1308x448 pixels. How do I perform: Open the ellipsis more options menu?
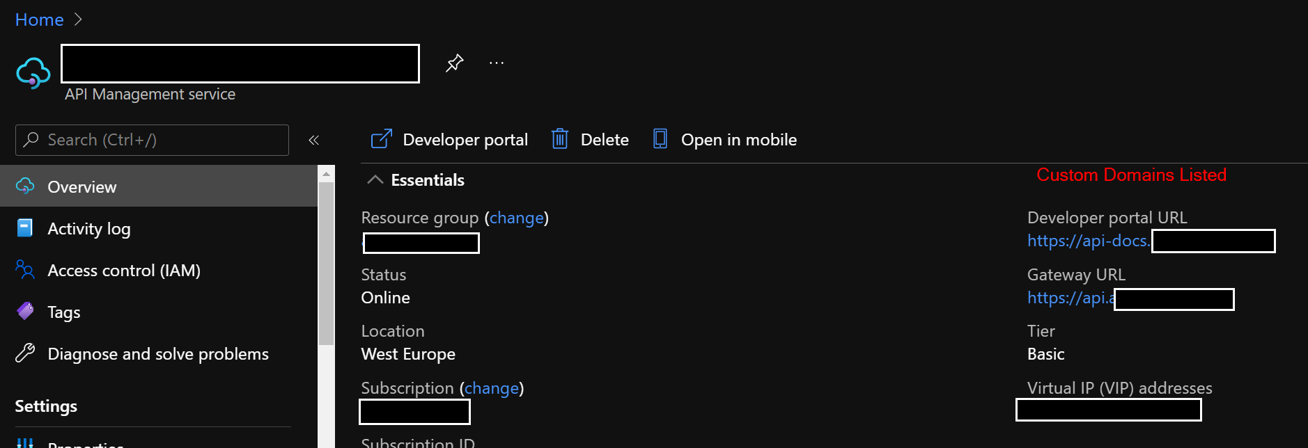[496, 62]
